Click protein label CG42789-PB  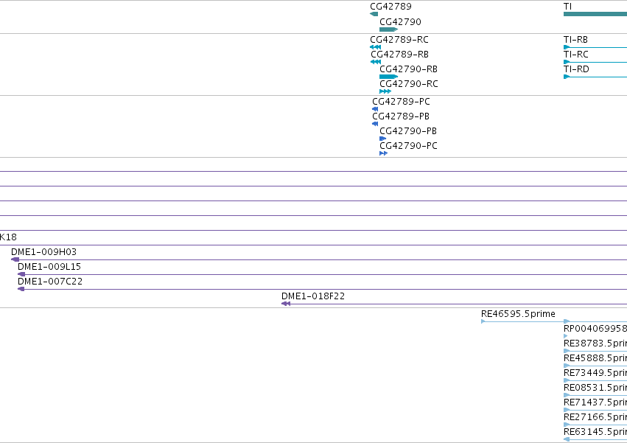point(401,116)
